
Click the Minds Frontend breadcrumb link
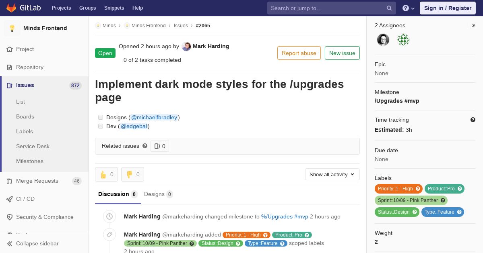149,26
